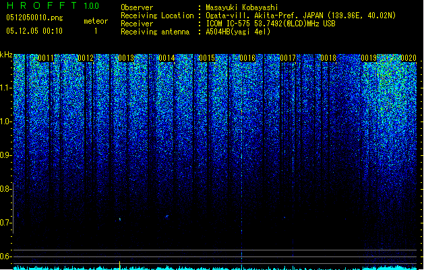The height and width of the screenshot is (270, 424).
Task: Click the Receiving Location label
Action: point(157,16)
